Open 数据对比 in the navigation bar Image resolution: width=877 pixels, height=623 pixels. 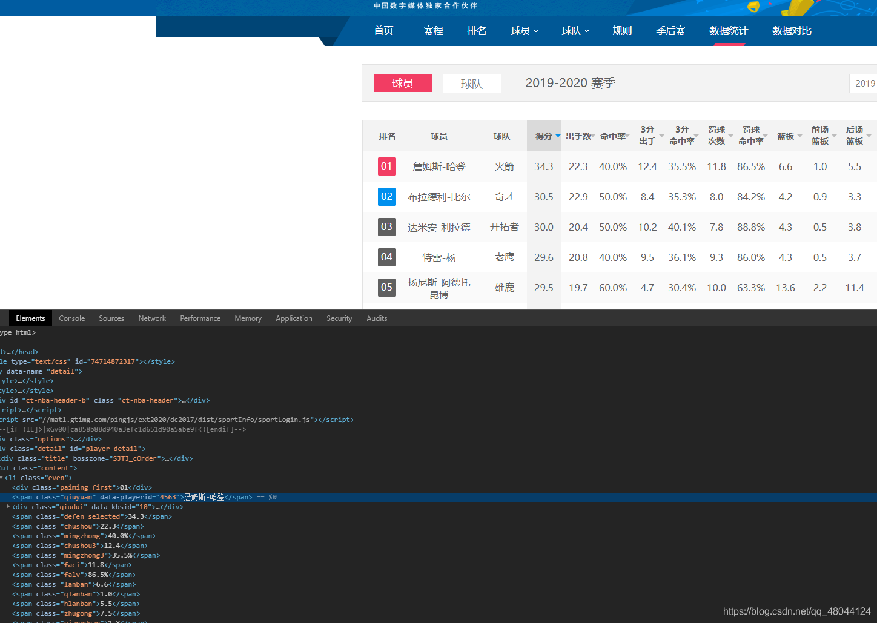(792, 31)
